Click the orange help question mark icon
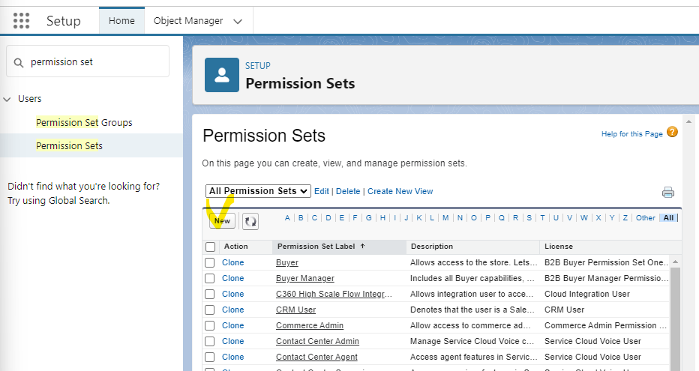This screenshot has width=699, height=371. click(672, 133)
